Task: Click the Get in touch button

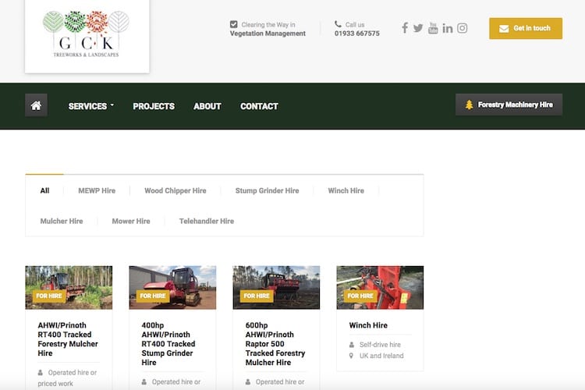Action: coord(526,28)
